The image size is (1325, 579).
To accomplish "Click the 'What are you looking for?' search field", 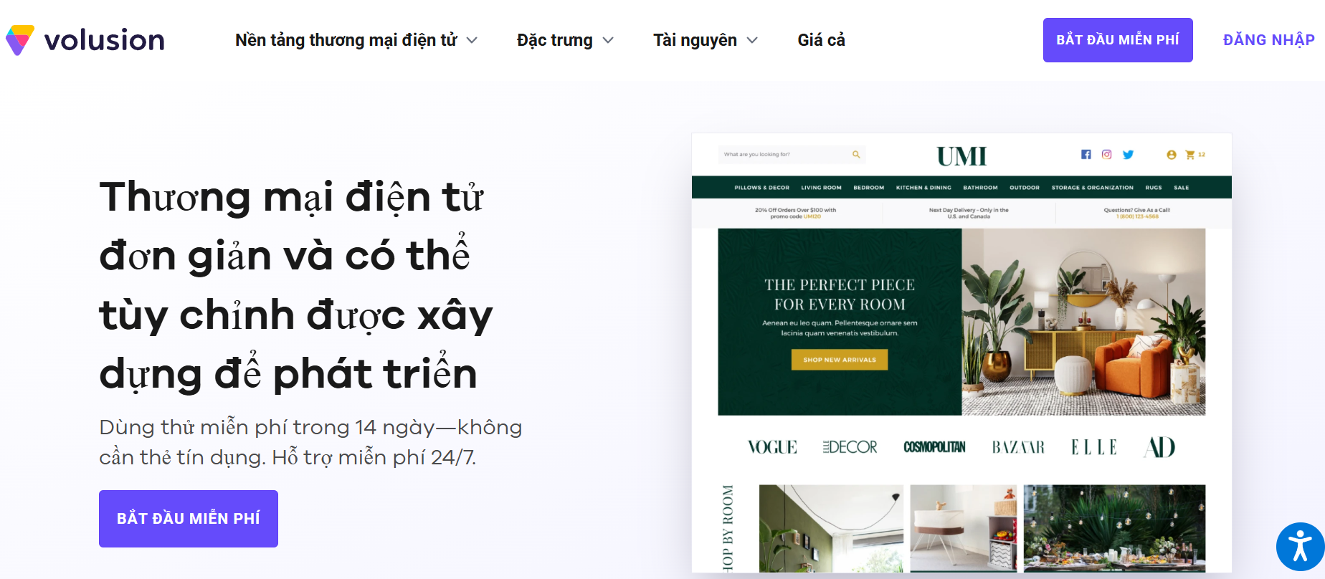I will [x=782, y=155].
